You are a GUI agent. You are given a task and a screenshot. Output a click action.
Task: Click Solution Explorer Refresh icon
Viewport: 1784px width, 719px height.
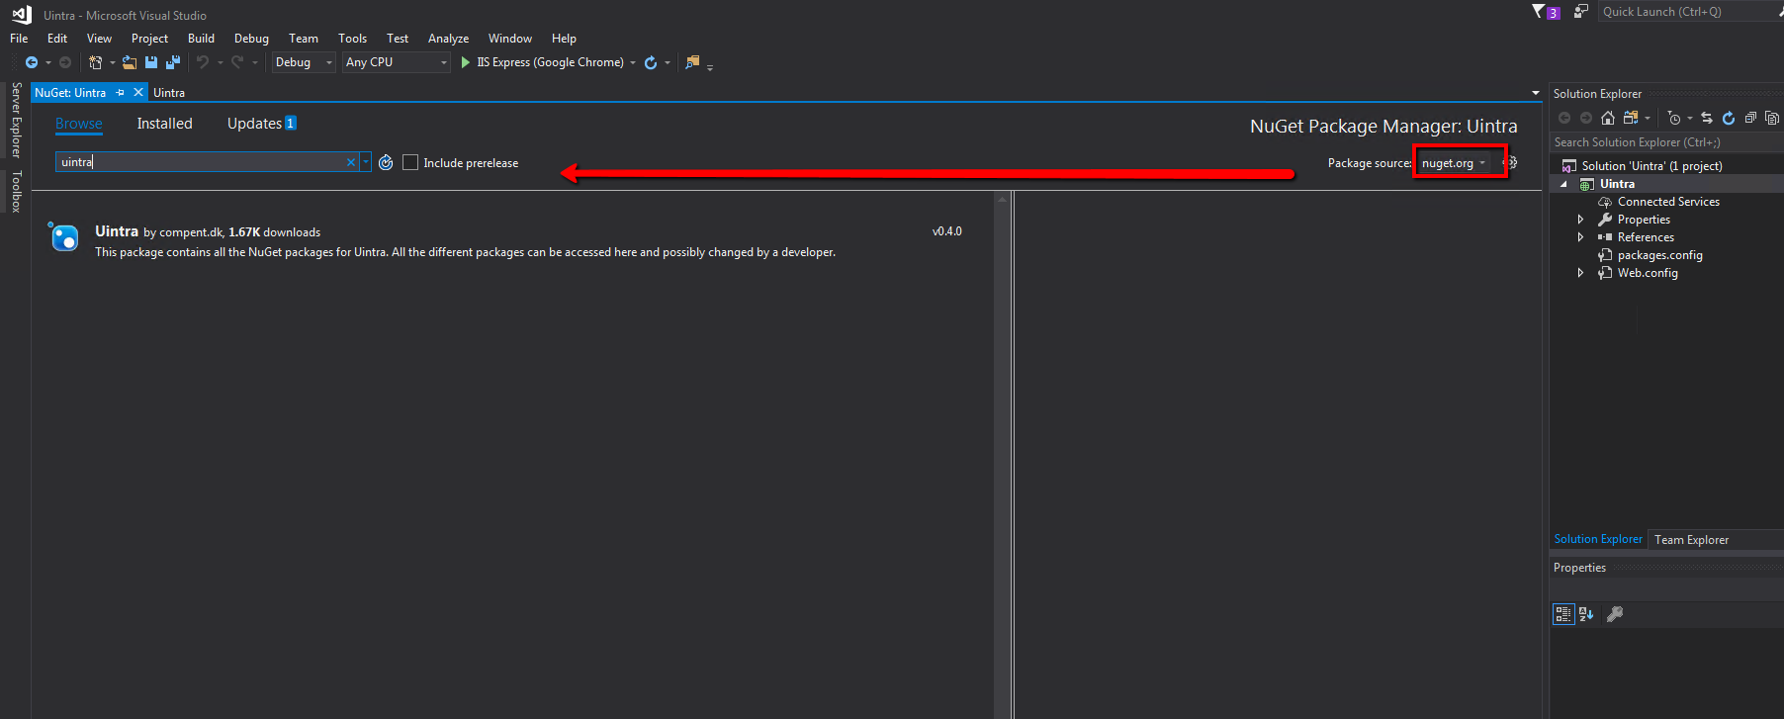1729,118
